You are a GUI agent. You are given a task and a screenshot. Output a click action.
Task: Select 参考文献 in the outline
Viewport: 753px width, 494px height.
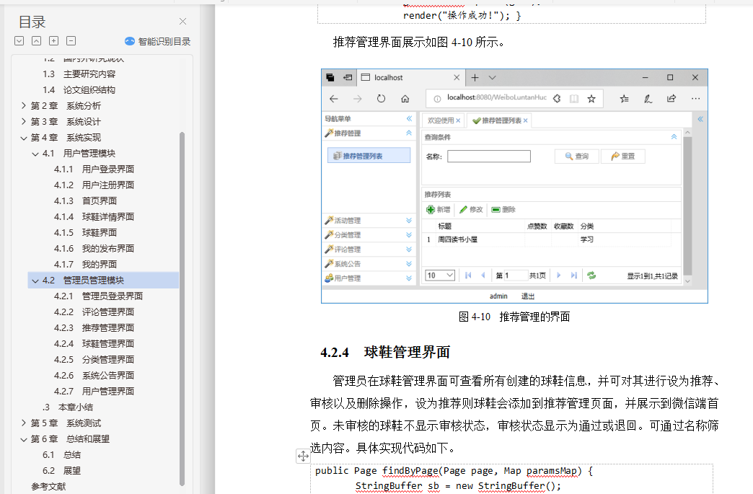(x=48, y=486)
